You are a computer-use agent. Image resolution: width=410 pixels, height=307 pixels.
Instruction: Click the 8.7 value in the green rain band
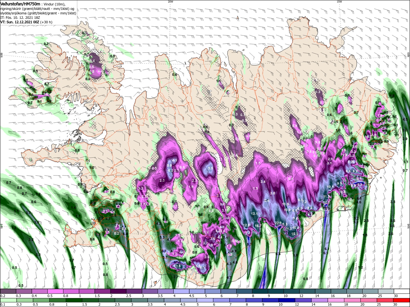[x=249, y=244]
